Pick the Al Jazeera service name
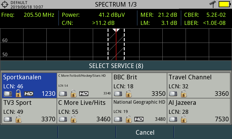 click(x=182, y=103)
